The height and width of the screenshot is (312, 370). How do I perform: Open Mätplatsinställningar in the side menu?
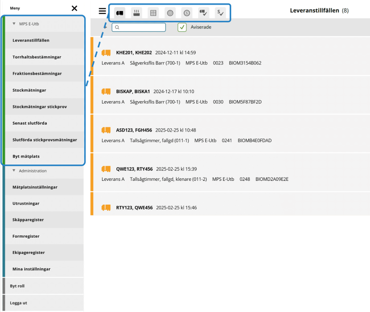[x=35, y=187]
